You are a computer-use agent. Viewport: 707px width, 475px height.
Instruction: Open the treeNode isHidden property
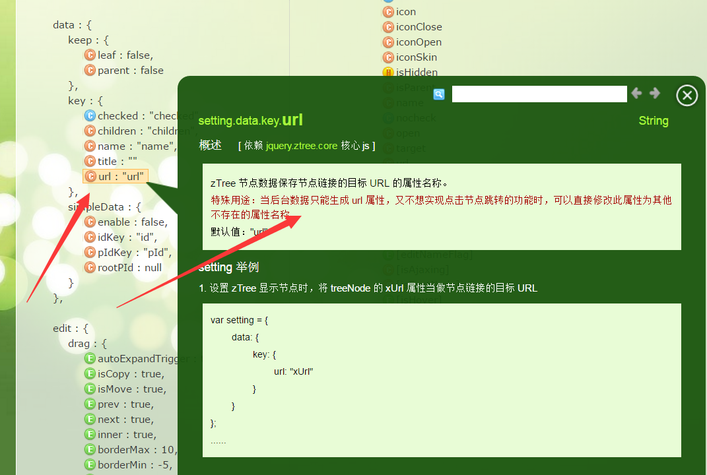411,72
